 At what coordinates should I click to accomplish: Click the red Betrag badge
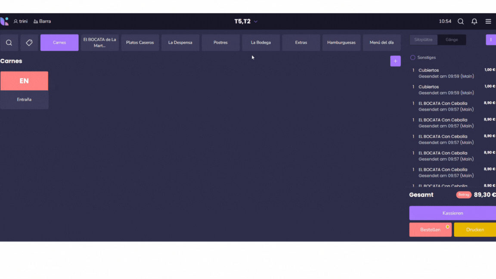tap(464, 195)
